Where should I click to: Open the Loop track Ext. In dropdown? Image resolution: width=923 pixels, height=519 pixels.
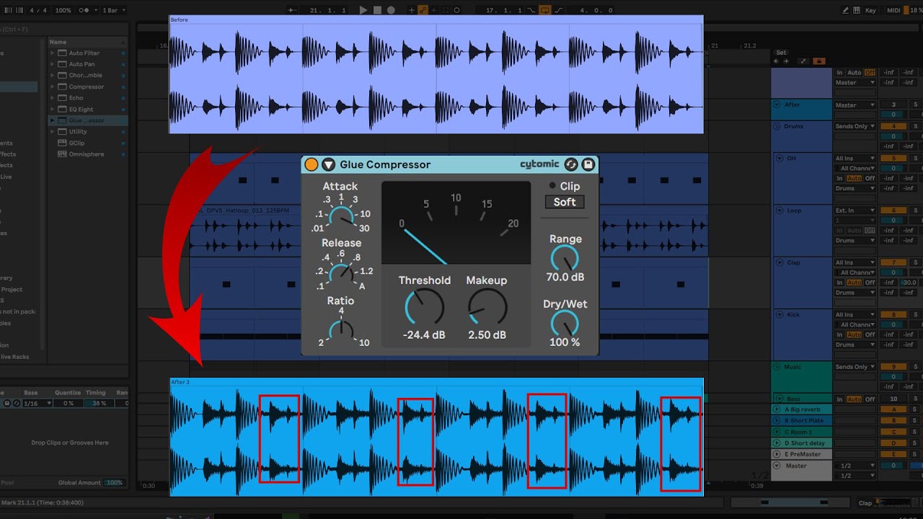(855, 210)
